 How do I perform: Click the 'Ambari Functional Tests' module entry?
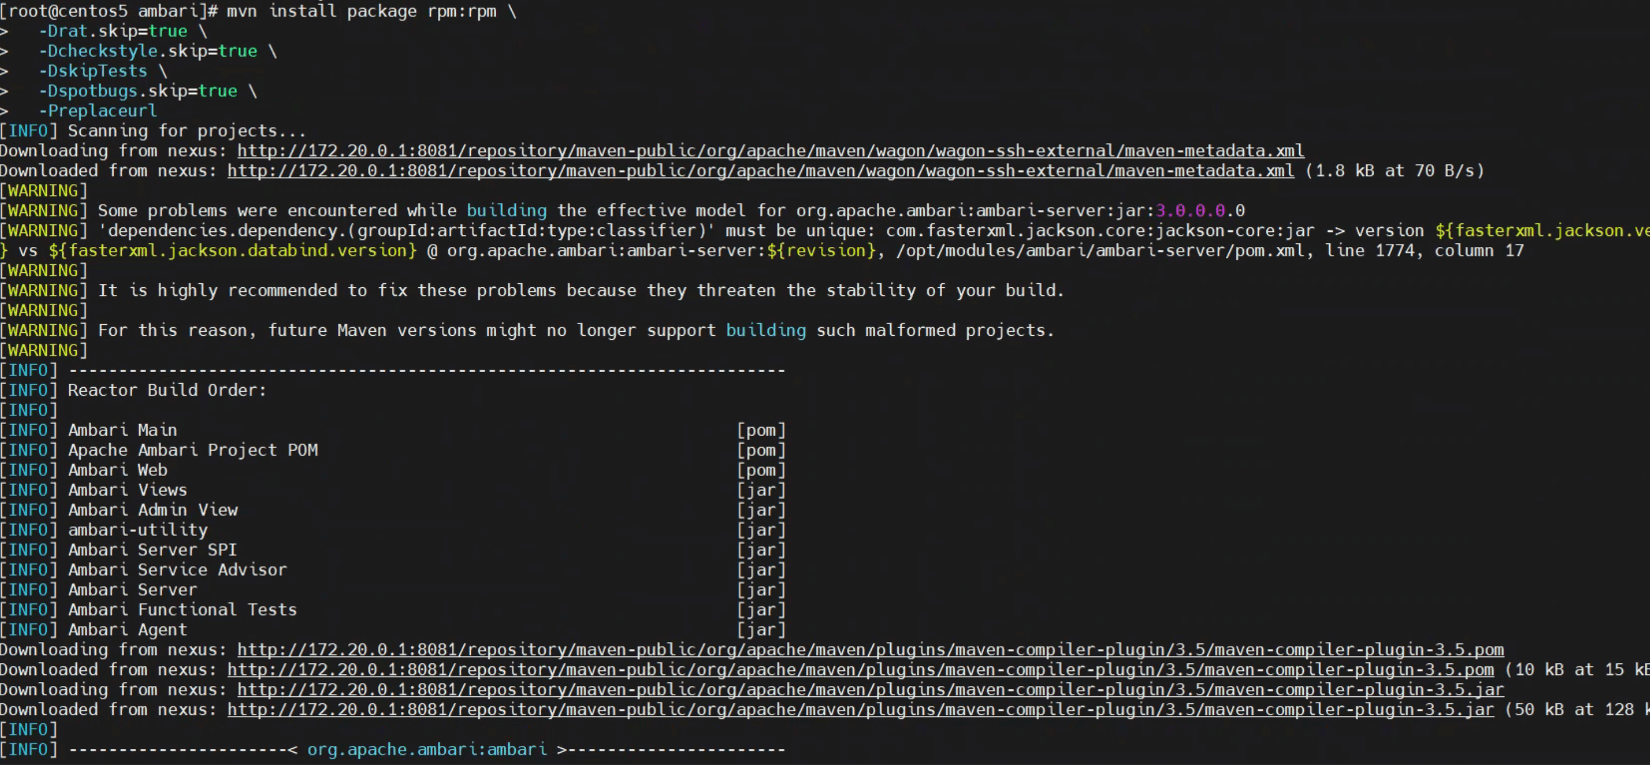[x=182, y=609]
